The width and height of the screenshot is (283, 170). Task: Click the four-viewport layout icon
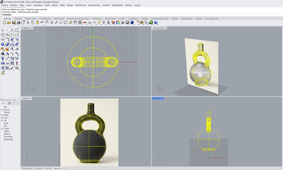click(x=80, y=22)
